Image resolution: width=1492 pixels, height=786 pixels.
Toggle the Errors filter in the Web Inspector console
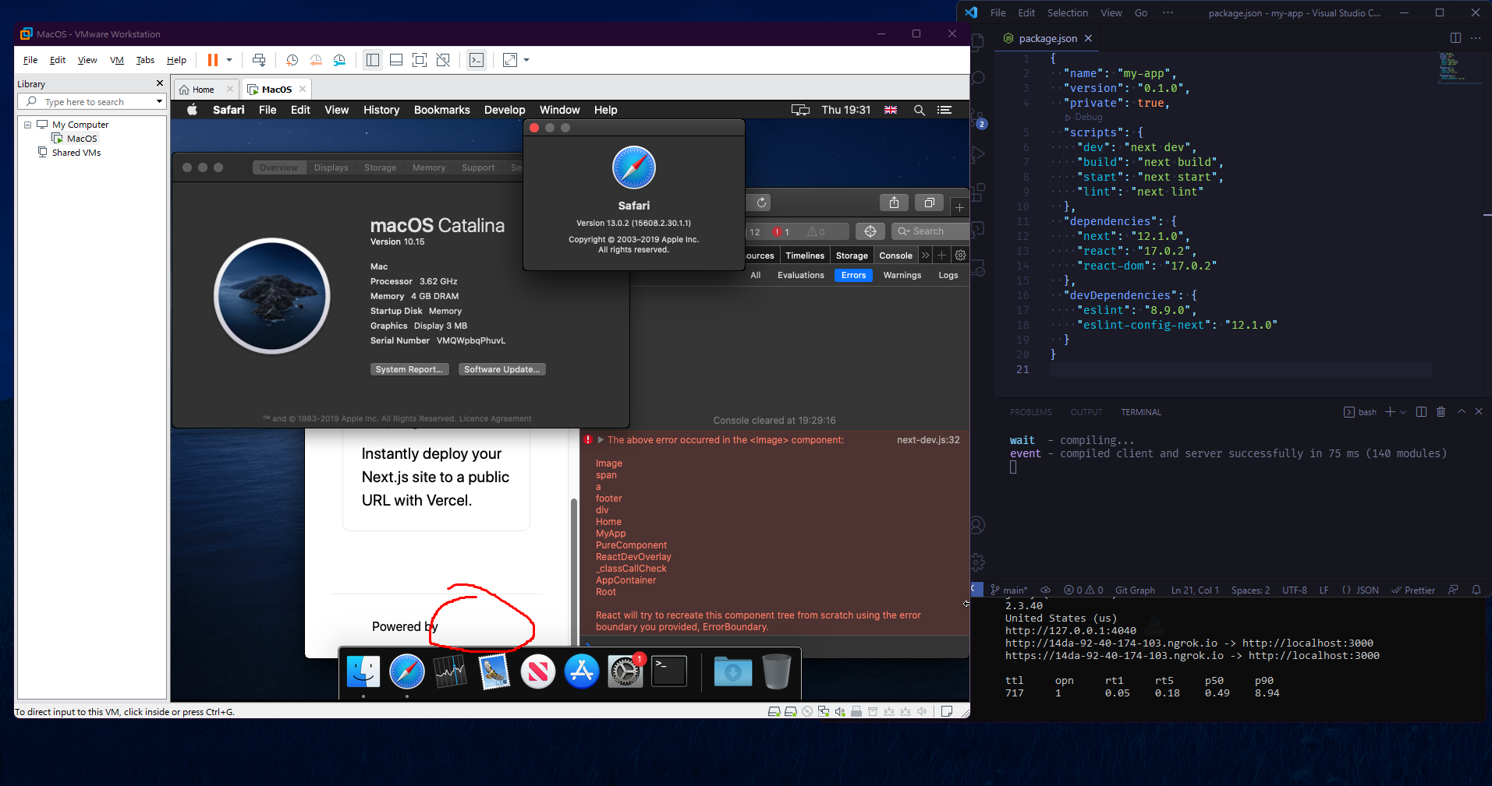pos(852,275)
